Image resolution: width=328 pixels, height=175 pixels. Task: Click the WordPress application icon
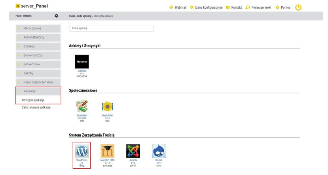82,151
